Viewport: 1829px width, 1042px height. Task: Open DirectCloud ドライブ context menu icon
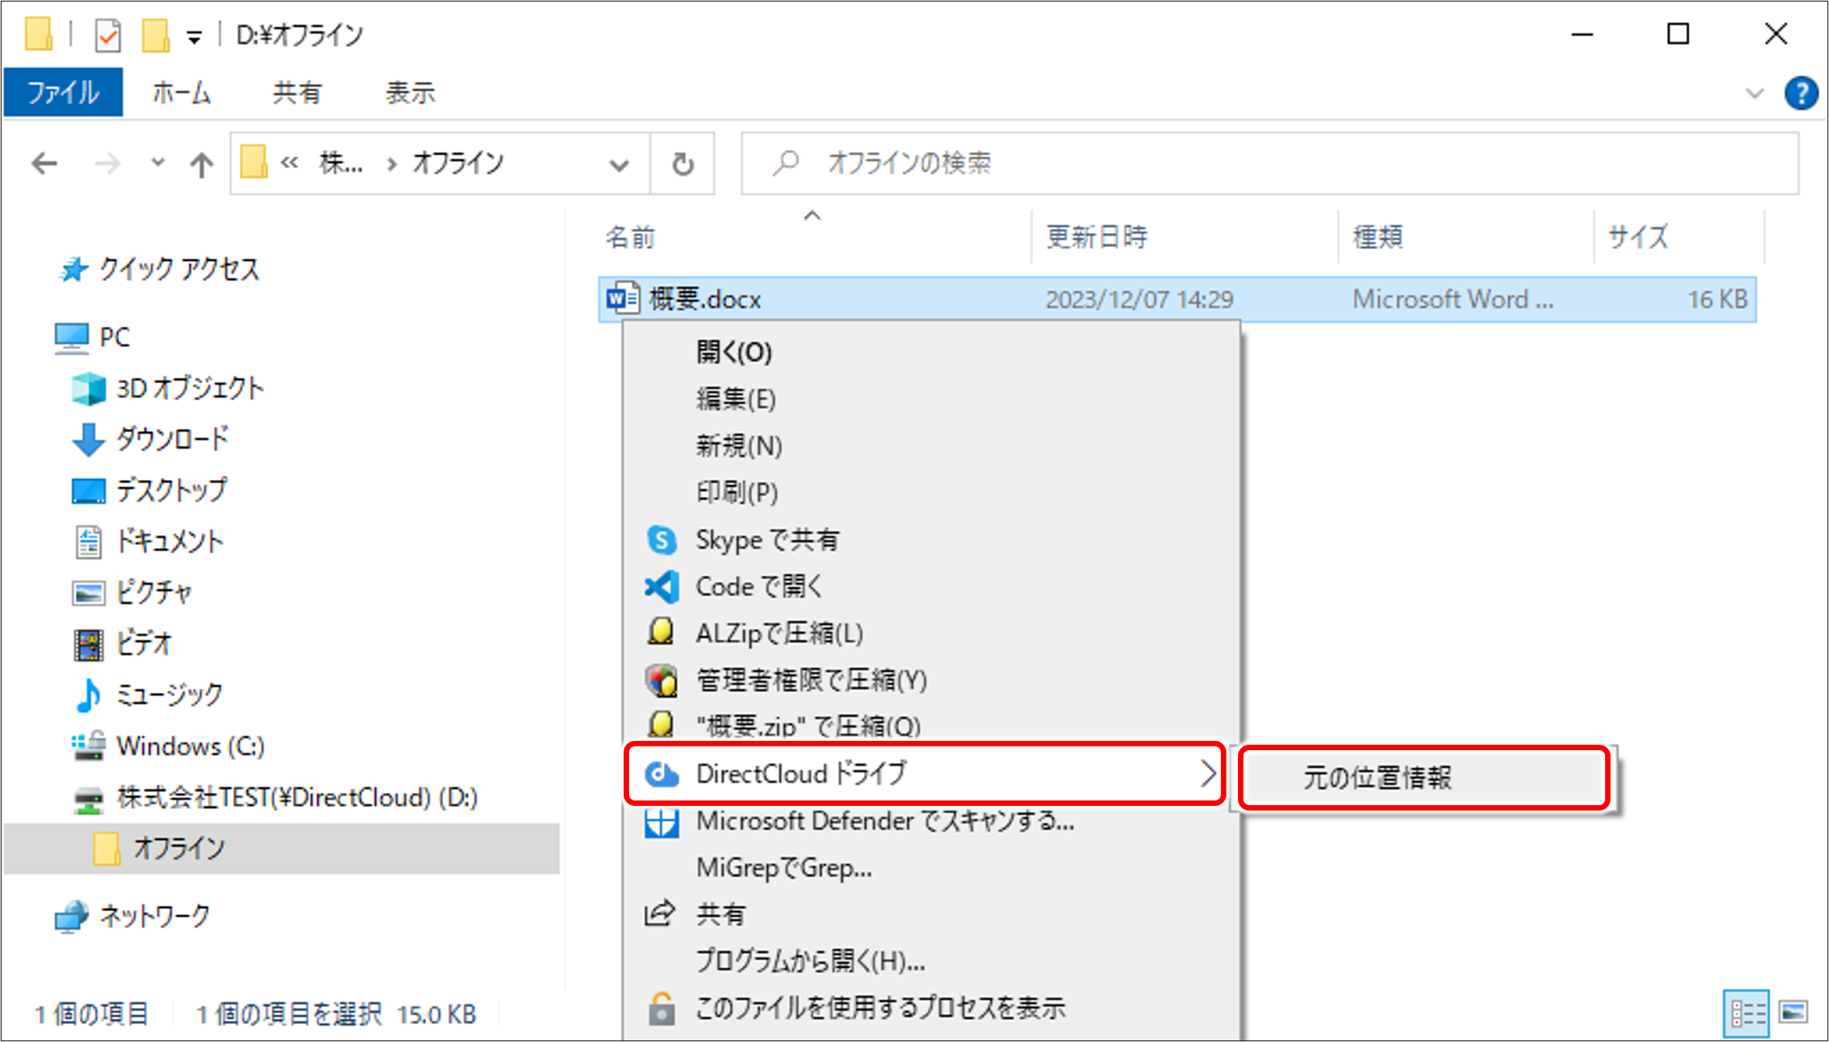[x=661, y=773]
